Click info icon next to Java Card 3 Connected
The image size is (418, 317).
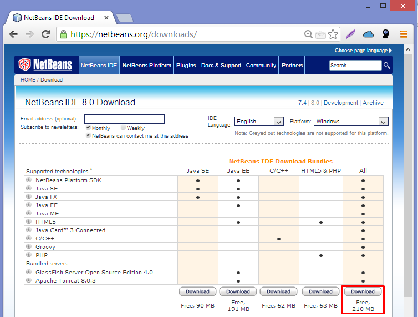click(x=29, y=230)
